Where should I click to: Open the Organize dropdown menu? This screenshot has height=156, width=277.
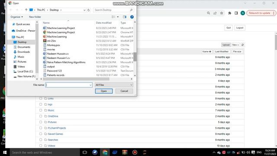coord(16,17)
